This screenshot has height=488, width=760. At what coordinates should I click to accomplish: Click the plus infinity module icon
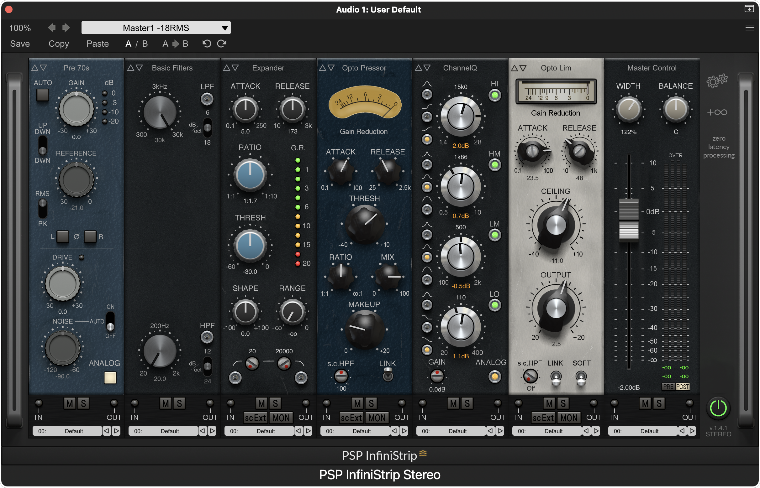pyautogui.click(x=717, y=112)
